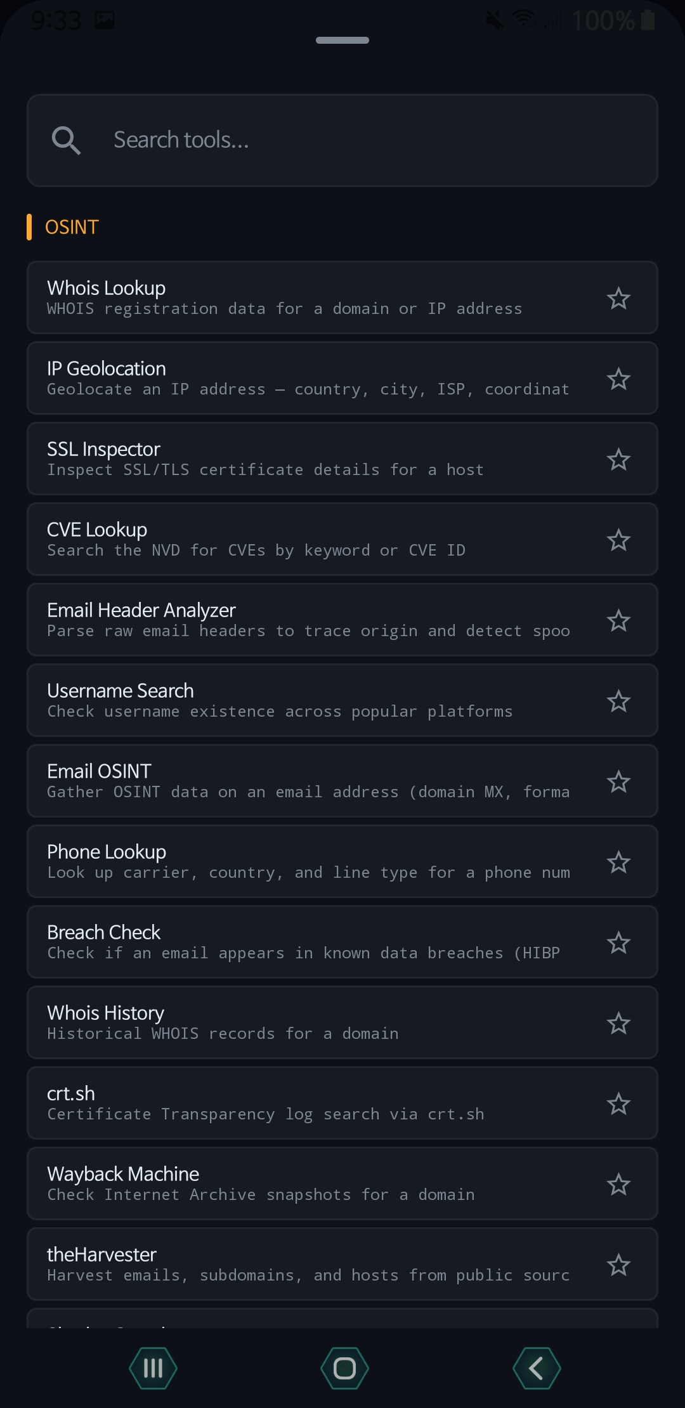685x1408 pixels.
Task: Tap the search magnifier icon
Action: click(67, 140)
